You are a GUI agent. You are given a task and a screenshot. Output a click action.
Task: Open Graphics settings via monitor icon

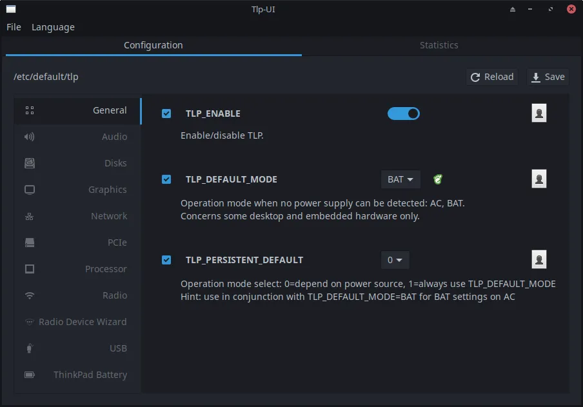click(30, 190)
